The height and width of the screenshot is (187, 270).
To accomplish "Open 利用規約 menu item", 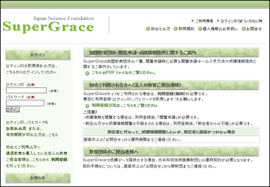I will pyautogui.click(x=186, y=29).
